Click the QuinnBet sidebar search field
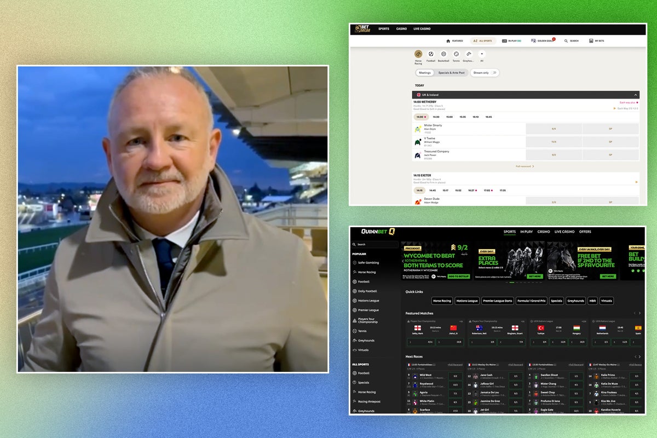The width and height of the screenshot is (657, 438). (x=376, y=245)
